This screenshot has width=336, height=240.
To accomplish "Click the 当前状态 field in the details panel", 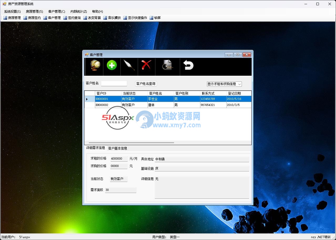I will point(119,179).
